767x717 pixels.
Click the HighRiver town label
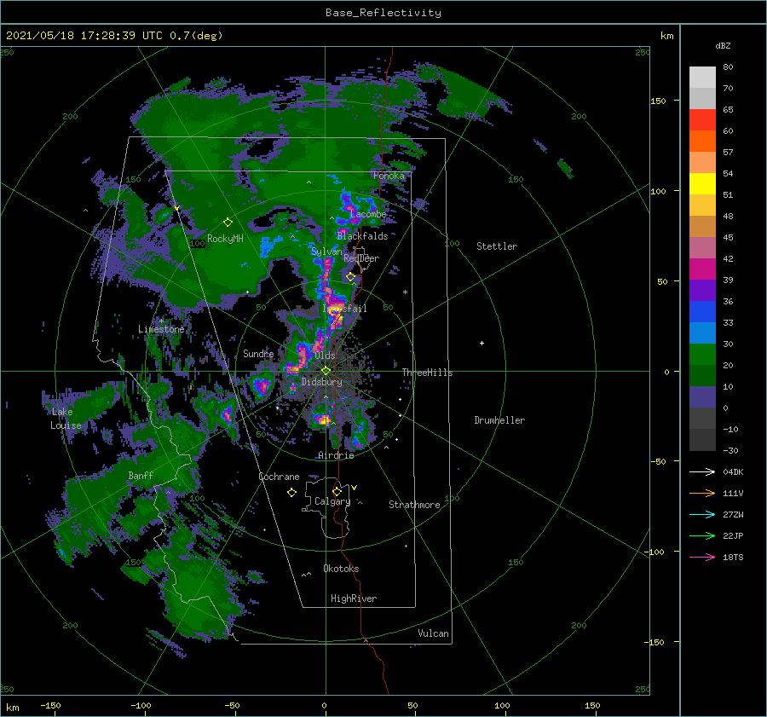(354, 598)
